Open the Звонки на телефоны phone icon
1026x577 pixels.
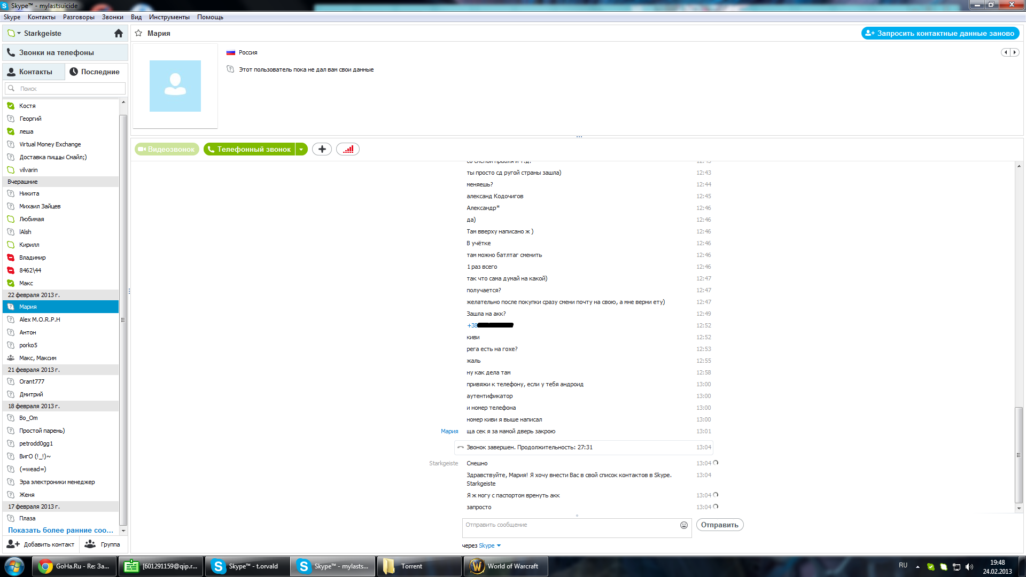click(x=11, y=52)
